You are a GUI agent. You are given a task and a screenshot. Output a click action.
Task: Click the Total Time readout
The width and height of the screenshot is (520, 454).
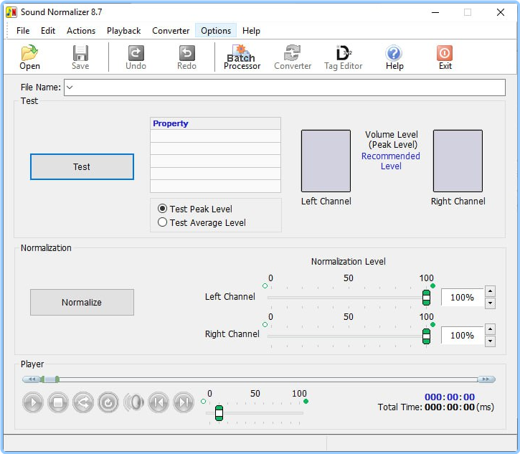click(x=436, y=407)
